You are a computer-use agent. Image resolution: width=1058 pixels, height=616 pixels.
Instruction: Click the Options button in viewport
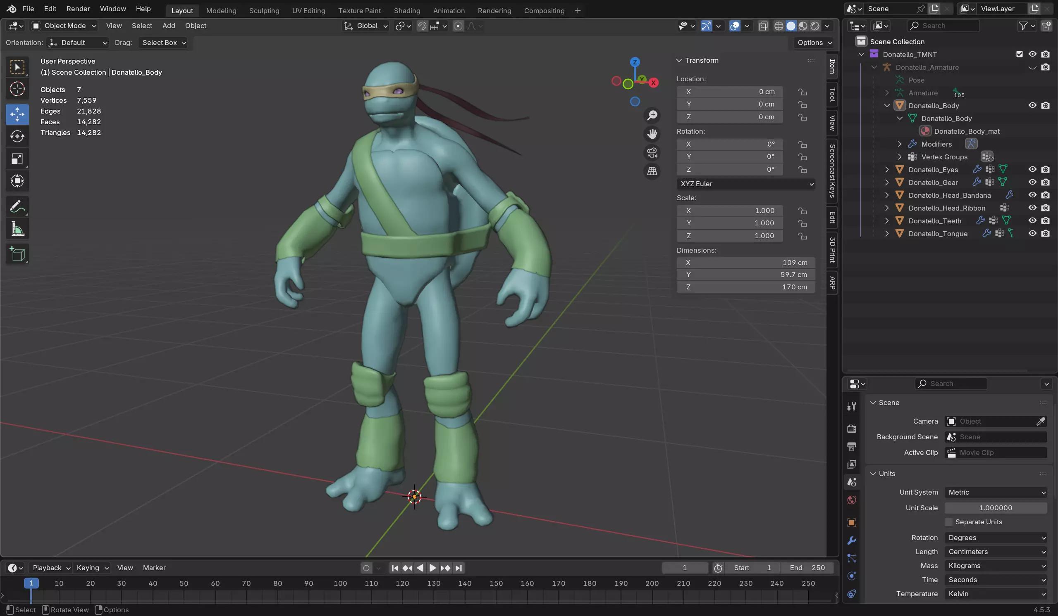[x=814, y=43]
